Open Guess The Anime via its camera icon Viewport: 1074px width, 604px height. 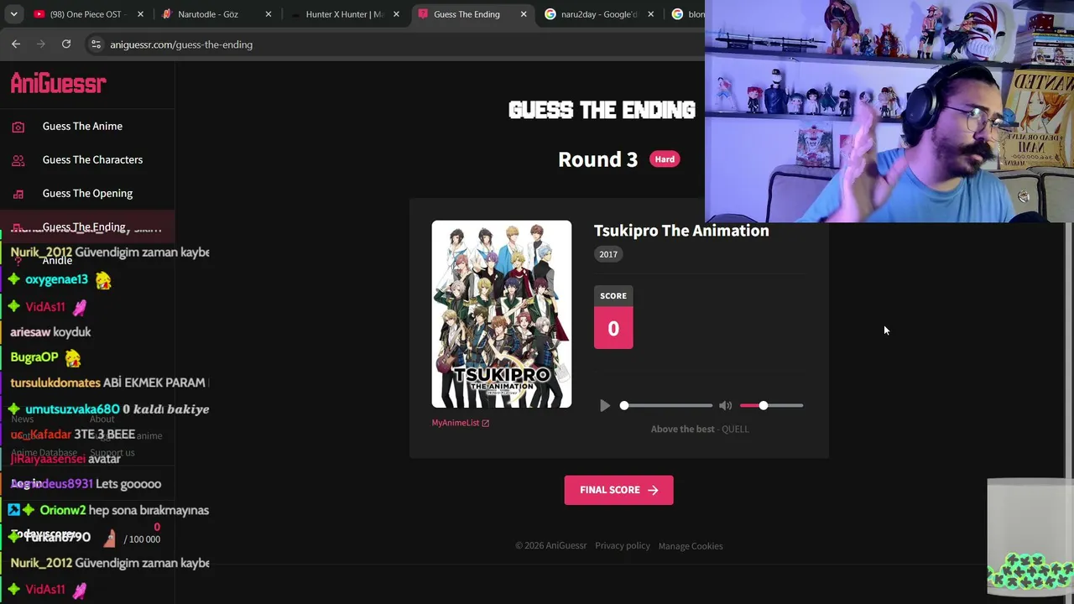point(18,127)
